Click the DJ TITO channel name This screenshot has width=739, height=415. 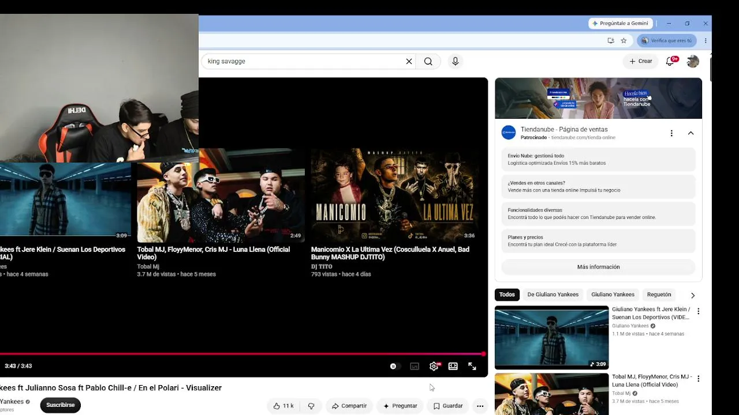coord(322,267)
